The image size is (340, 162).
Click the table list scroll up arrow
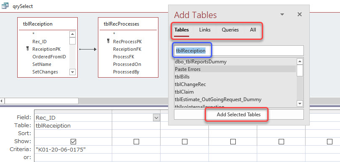(300, 62)
